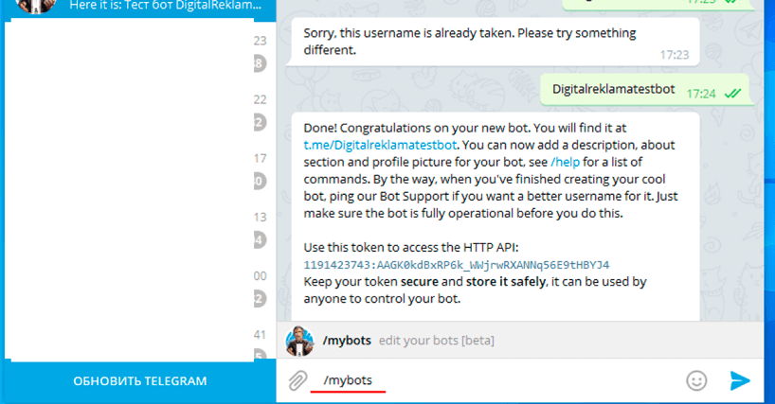Click the 17:23 timestamp on the Sorry message

[x=675, y=54]
